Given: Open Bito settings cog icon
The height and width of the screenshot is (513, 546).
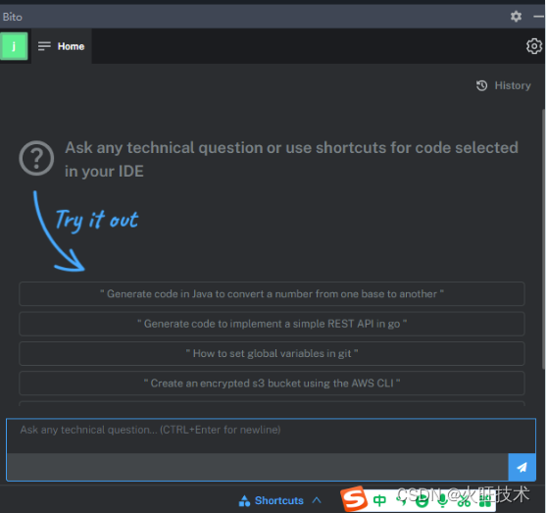Looking at the screenshot, I should [534, 46].
